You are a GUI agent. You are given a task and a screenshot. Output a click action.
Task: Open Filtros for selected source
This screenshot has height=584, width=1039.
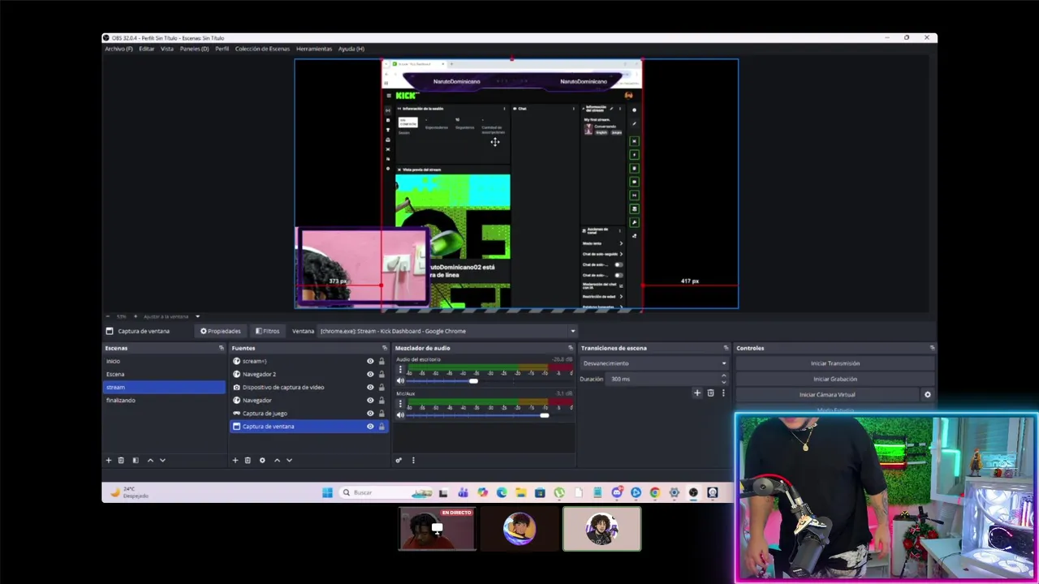click(x=267, y=331)
